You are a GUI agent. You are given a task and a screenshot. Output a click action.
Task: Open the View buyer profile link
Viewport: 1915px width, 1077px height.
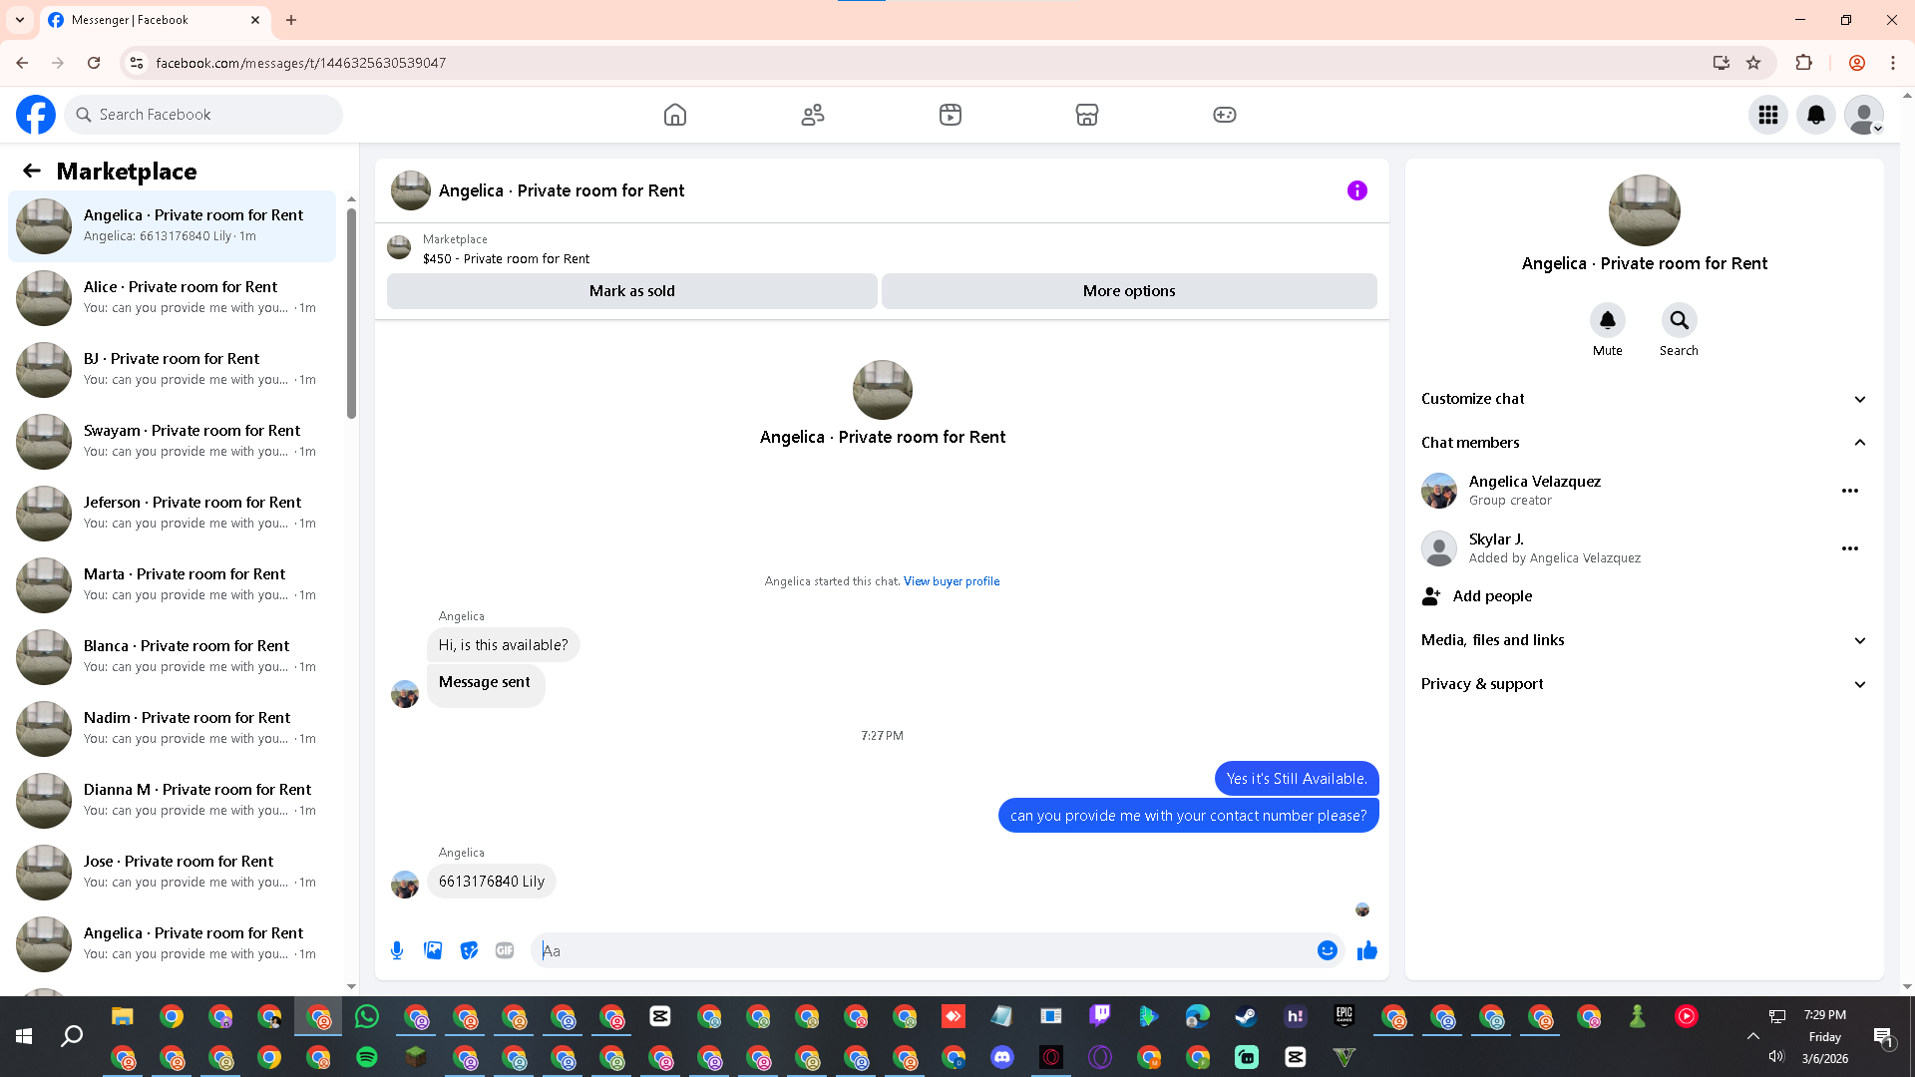pos(952,581)
